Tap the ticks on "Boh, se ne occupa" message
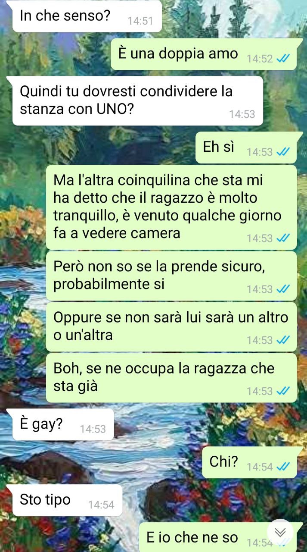Viewport: 307px width, 552px height. [283, 391]
